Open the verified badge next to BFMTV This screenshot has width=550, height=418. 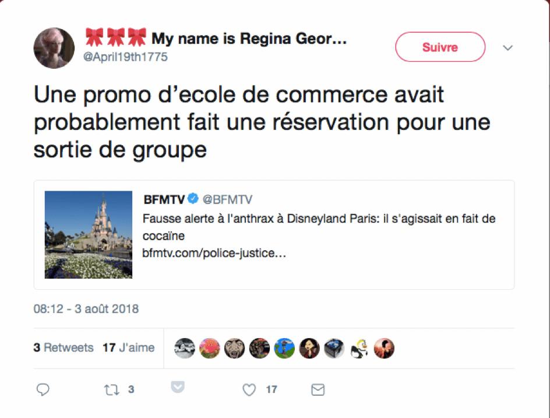[x=193, y=199]
